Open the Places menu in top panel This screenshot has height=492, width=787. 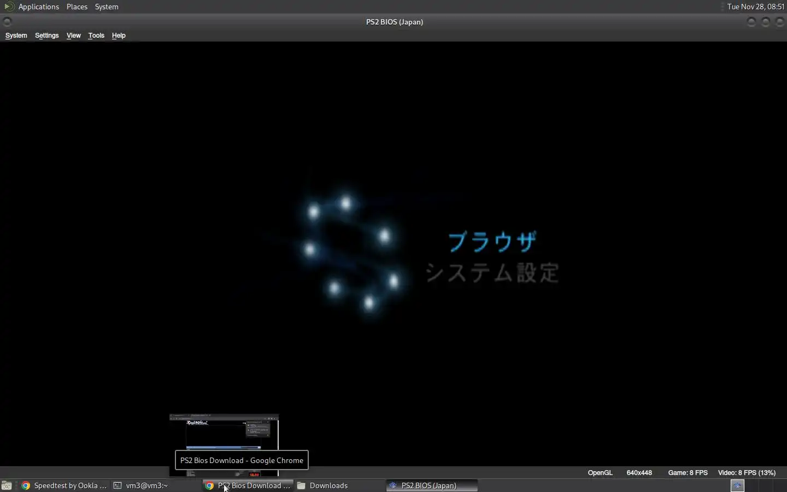tap(77, 7)
